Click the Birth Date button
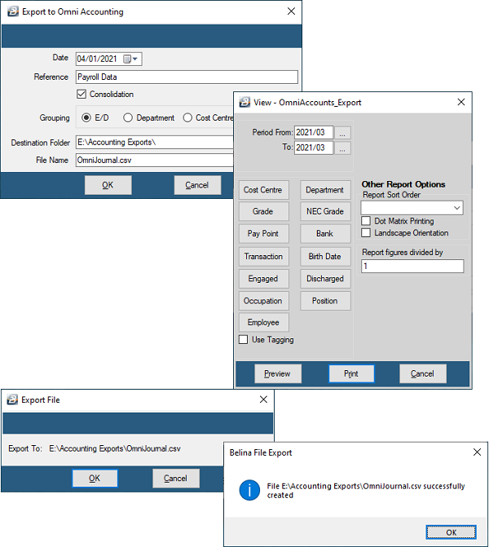Screen dimensions: 489x547 coord(325,257)
